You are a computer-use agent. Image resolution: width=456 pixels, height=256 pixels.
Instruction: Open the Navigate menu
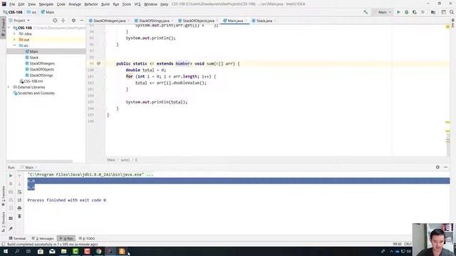(46, 4)
